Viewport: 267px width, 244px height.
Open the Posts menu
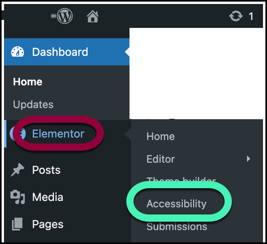point(46,170)
